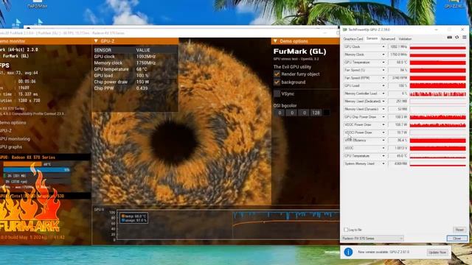The height and width of the screenshot is (265, 472).
Task: Open the Memory Controller Load dropdown arrow
Action: [x=383, y=93]
